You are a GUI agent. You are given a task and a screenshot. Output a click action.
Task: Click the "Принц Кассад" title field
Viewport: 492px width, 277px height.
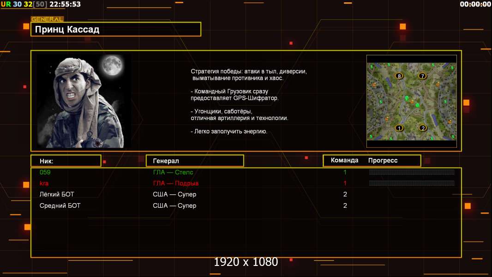click(116, 29)
